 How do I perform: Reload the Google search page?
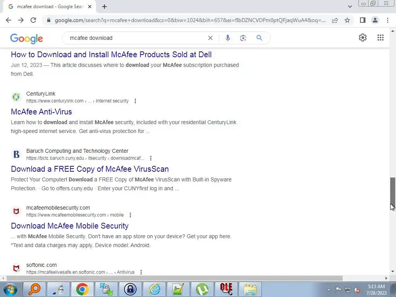(x=33, y=20)
